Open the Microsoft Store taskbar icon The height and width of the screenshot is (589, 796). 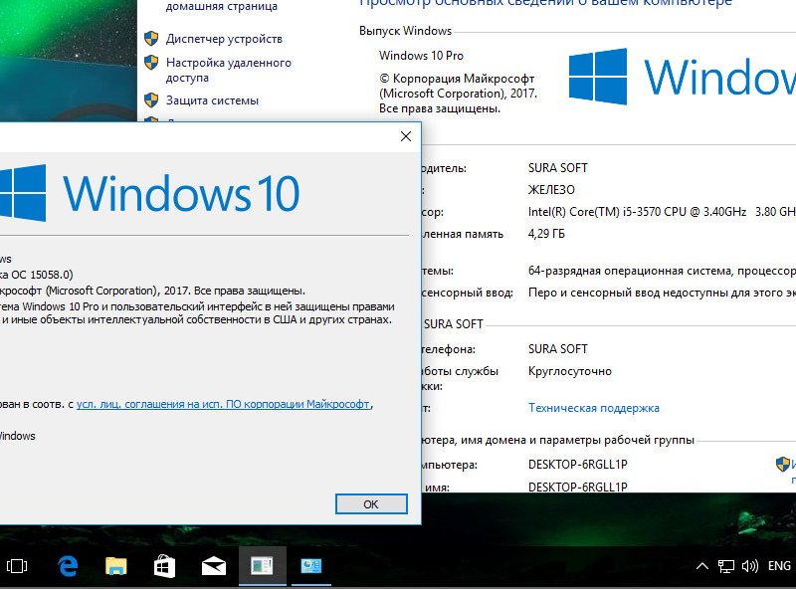click(164, 566)
